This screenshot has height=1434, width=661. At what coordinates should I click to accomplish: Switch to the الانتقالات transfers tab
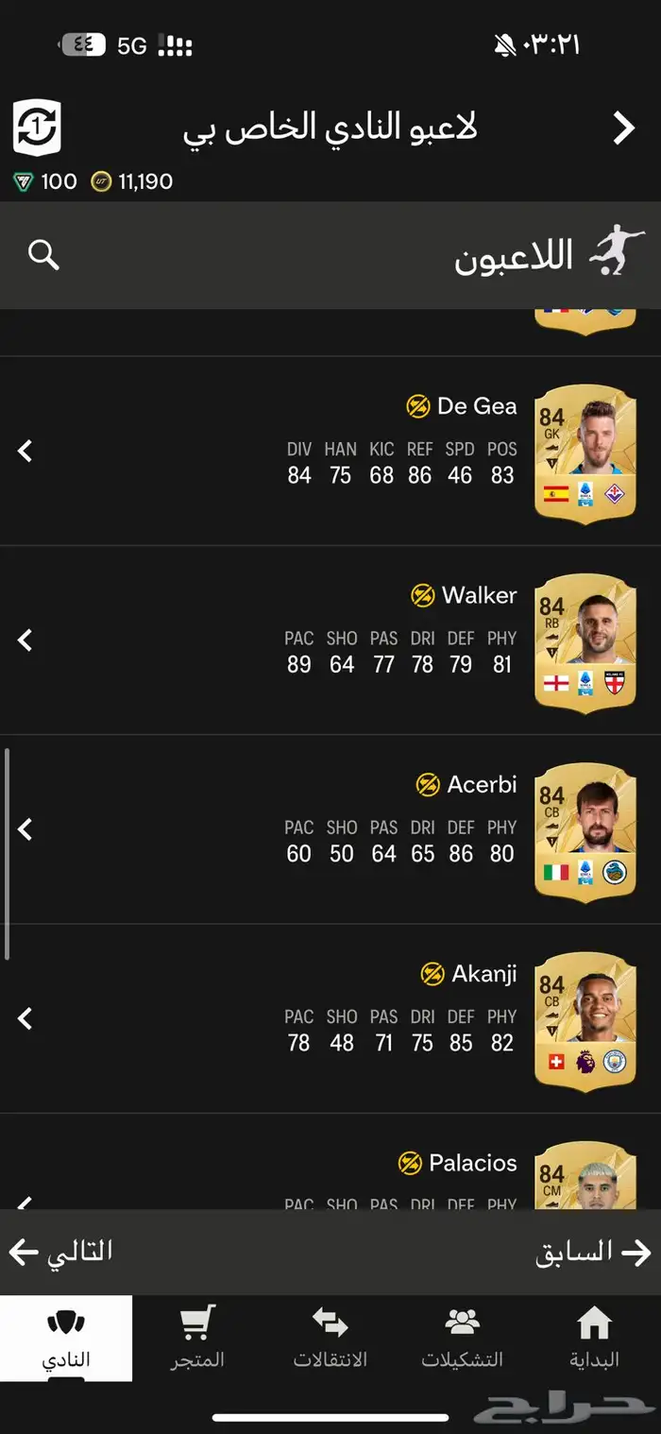[x=330, y=1338]
